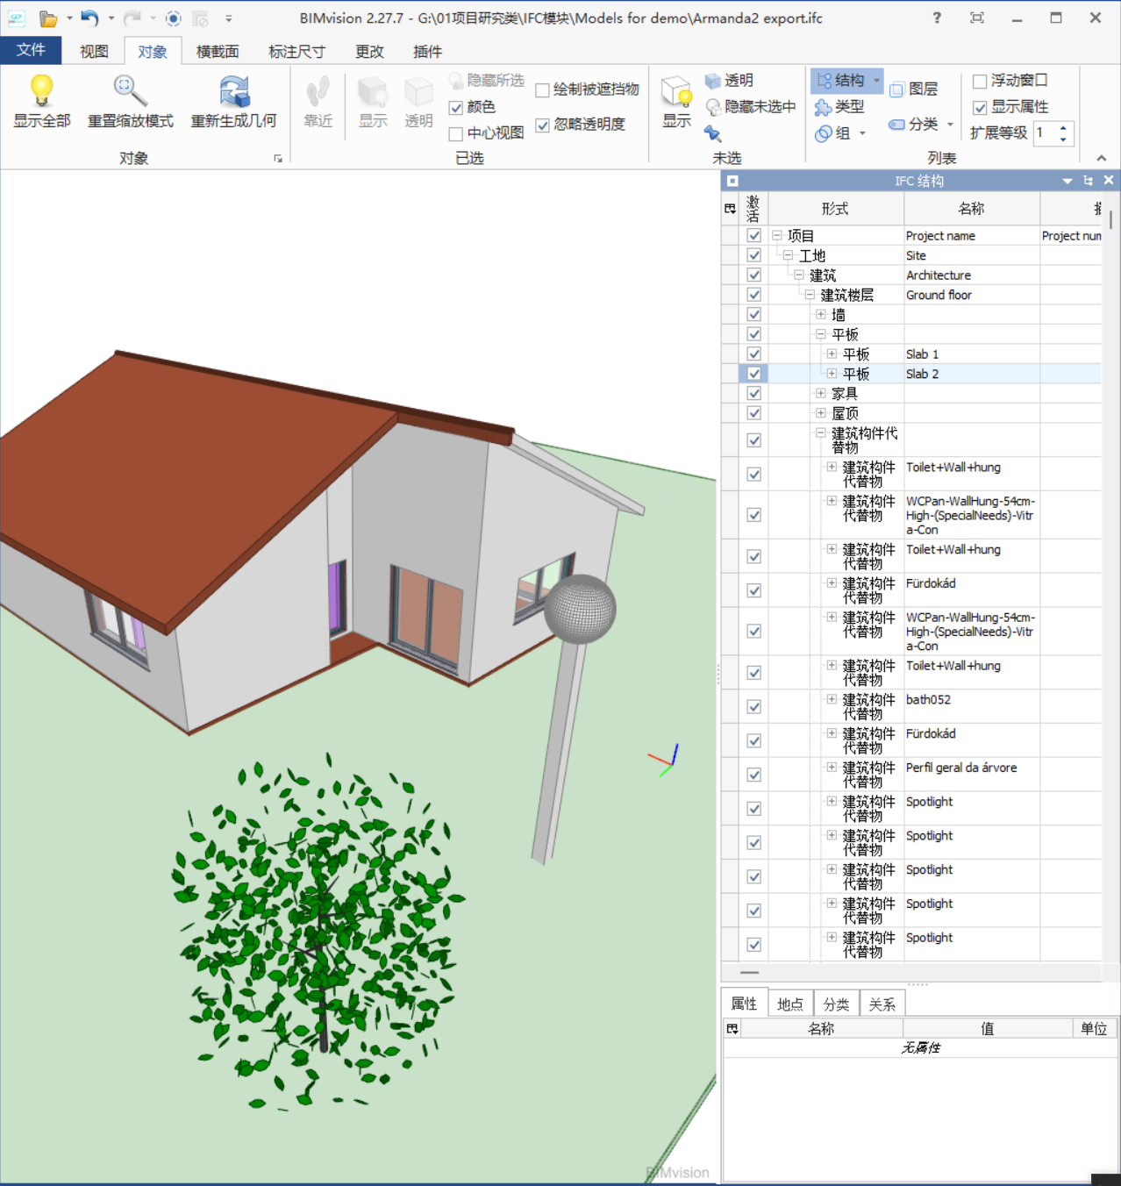Click the 显示全部 light bulb icon
The width and height of the screenshot is (1121, 1186).
coord(41,90)
